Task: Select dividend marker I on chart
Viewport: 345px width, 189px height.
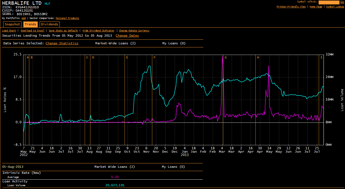Action: (x=321, y=57)
